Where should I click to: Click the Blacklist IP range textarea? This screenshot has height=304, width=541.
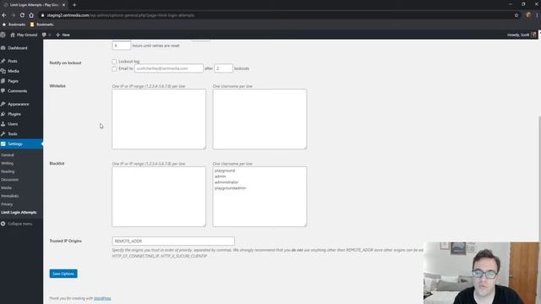[159, 197]
